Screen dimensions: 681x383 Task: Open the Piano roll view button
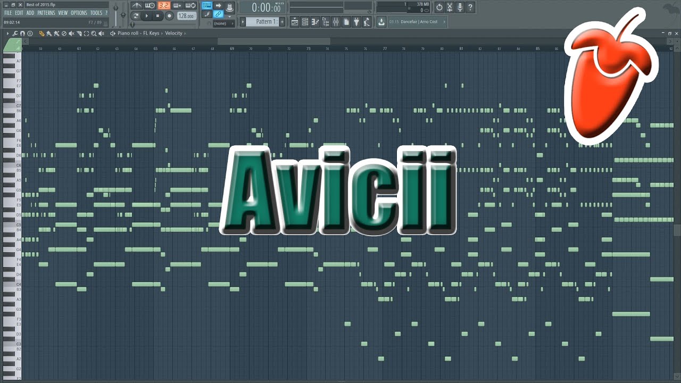click(x=315, y=22)
